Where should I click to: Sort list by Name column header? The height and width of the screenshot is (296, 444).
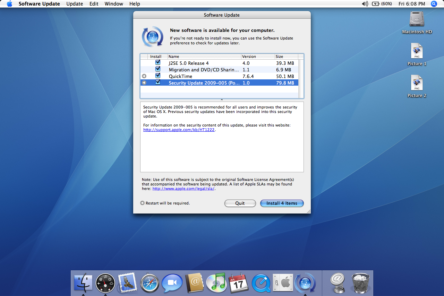(204, 56)
